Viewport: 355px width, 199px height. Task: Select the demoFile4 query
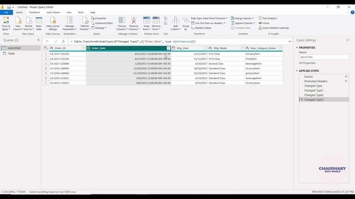pyautogui.click(x=21, y=48)
